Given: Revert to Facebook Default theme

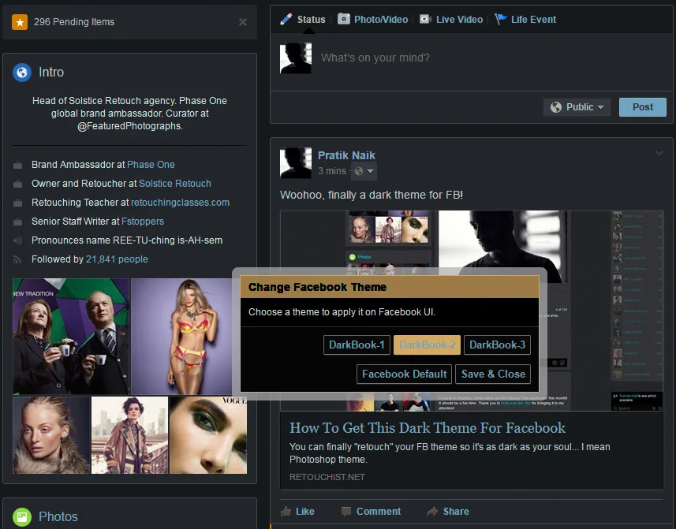Looking at the screenshot, I should (x=405, y=374).
